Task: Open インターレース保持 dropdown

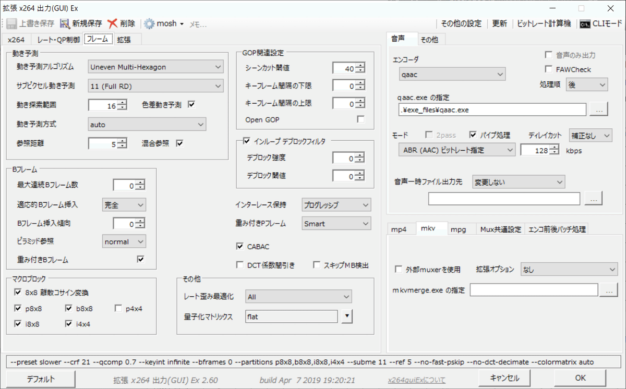Action: coord(336,204)
